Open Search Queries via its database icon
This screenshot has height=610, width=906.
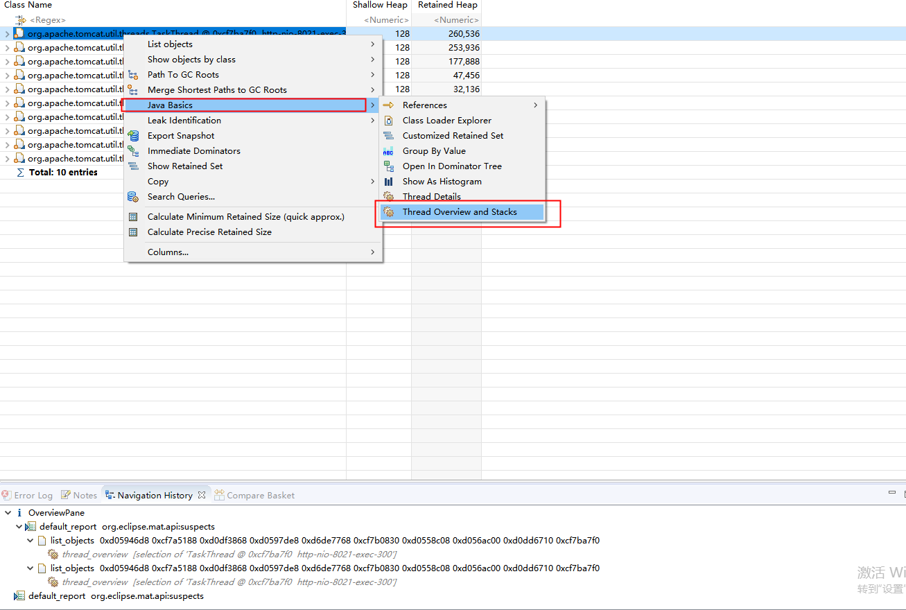click(132, 196)
